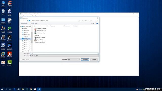Select the GeForce Experience desktop icon

[x=10, y=38]
